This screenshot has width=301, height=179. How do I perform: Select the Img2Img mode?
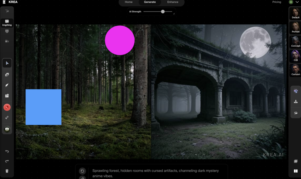pos(7,23)
